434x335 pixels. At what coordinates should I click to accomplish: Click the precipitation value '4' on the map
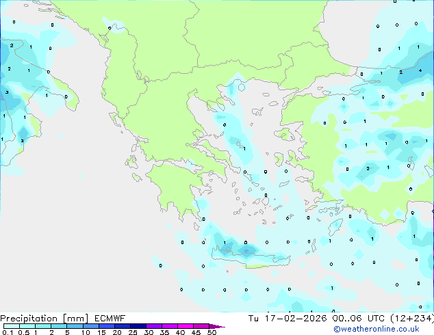coord(420,70)
